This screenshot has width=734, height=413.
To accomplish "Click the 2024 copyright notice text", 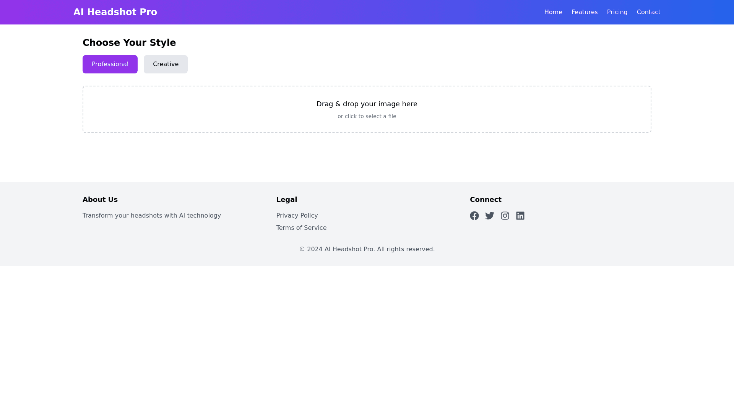I will (367, 249).
